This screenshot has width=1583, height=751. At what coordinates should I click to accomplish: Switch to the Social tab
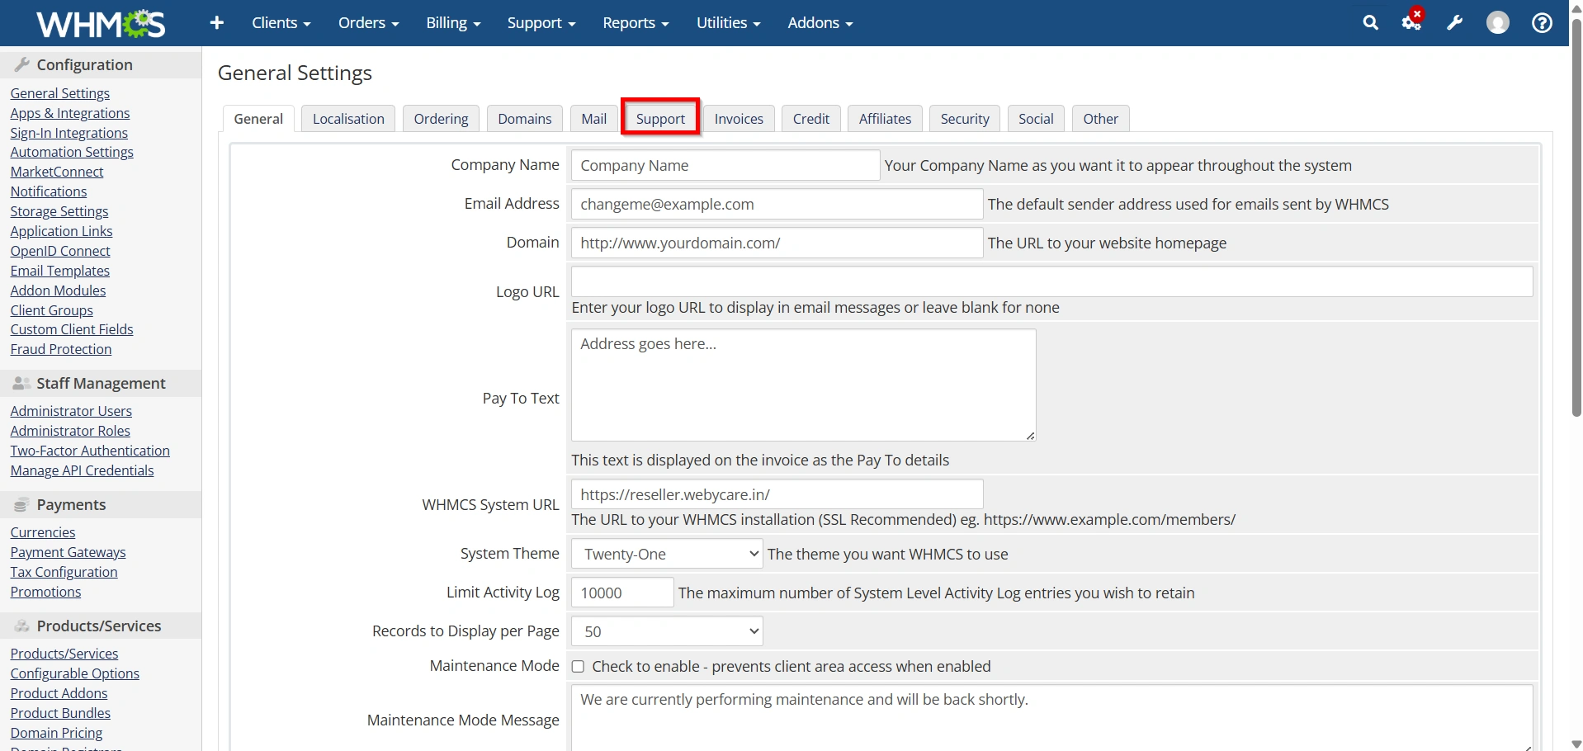pos(1036,119)
